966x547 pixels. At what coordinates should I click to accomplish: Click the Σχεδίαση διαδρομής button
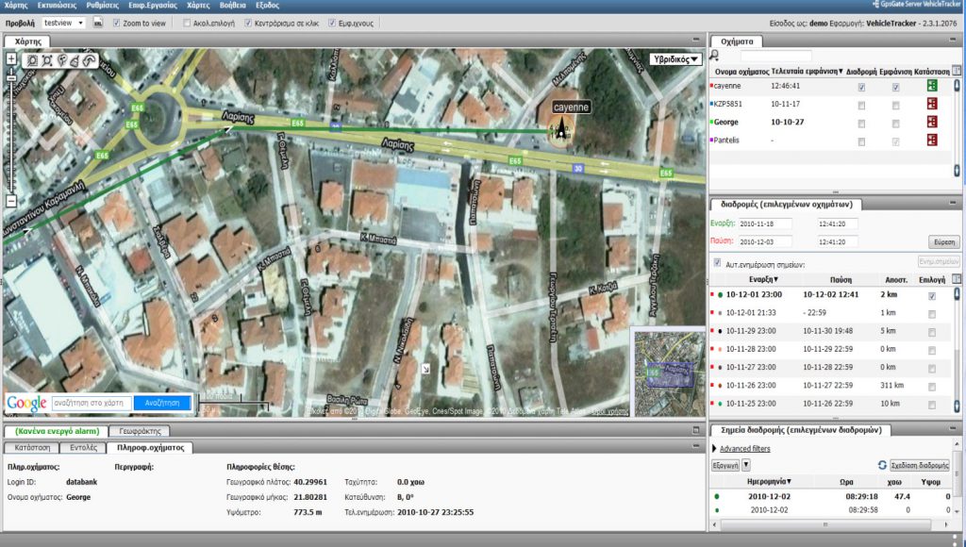click(919, 465)
